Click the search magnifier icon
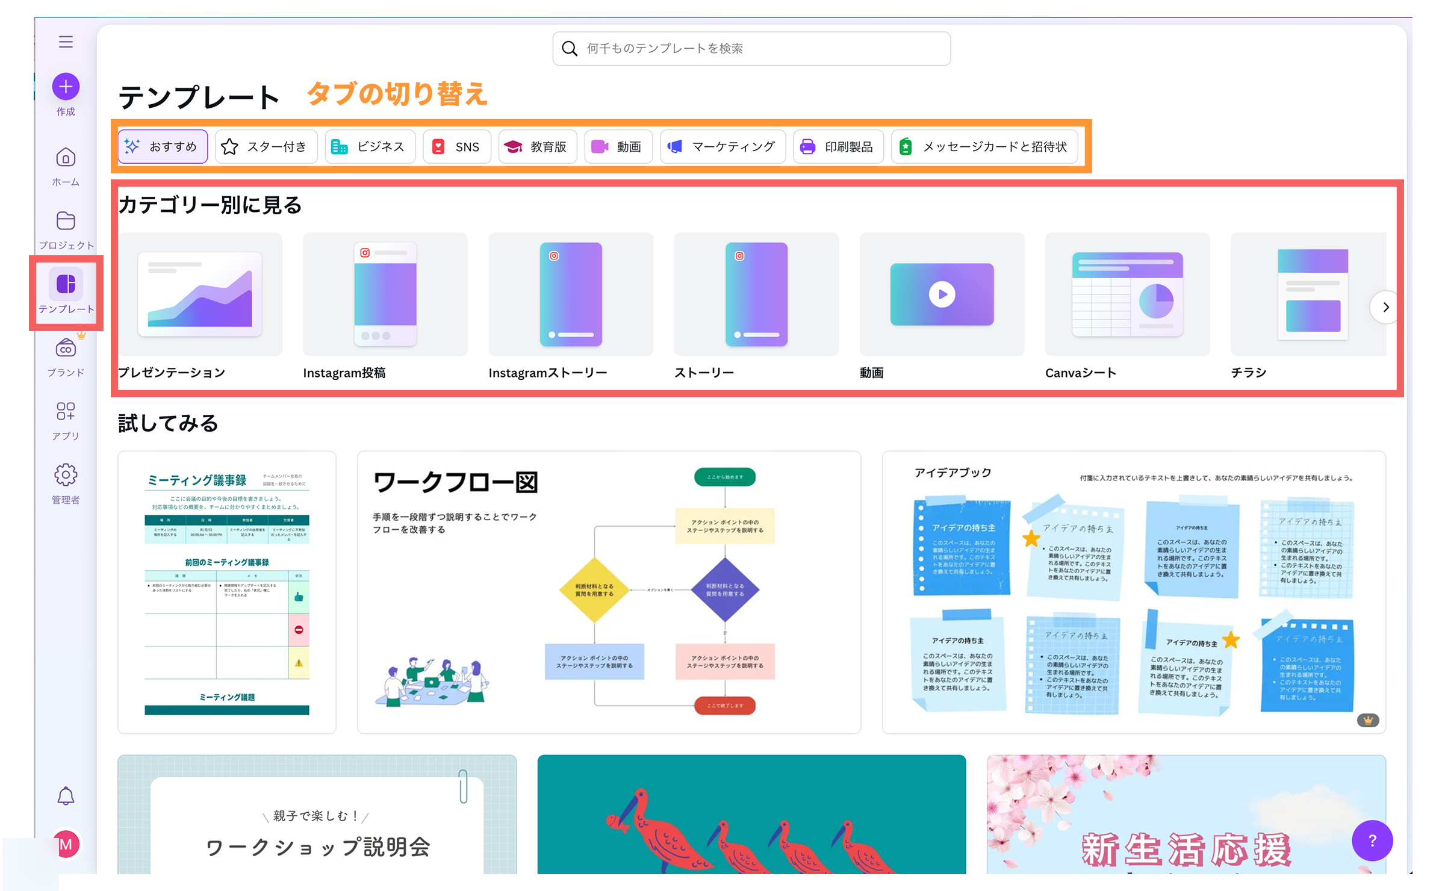Image resolution: width=1445 pixels, height=891 pixels. (x=569, y=48)
